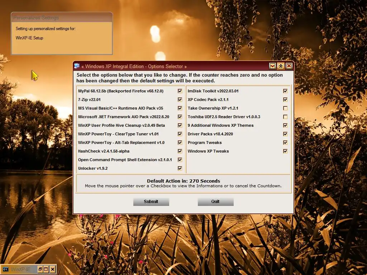Enable Take Ownership XP v1.2.1 checkbox

[x=285, y=108]
